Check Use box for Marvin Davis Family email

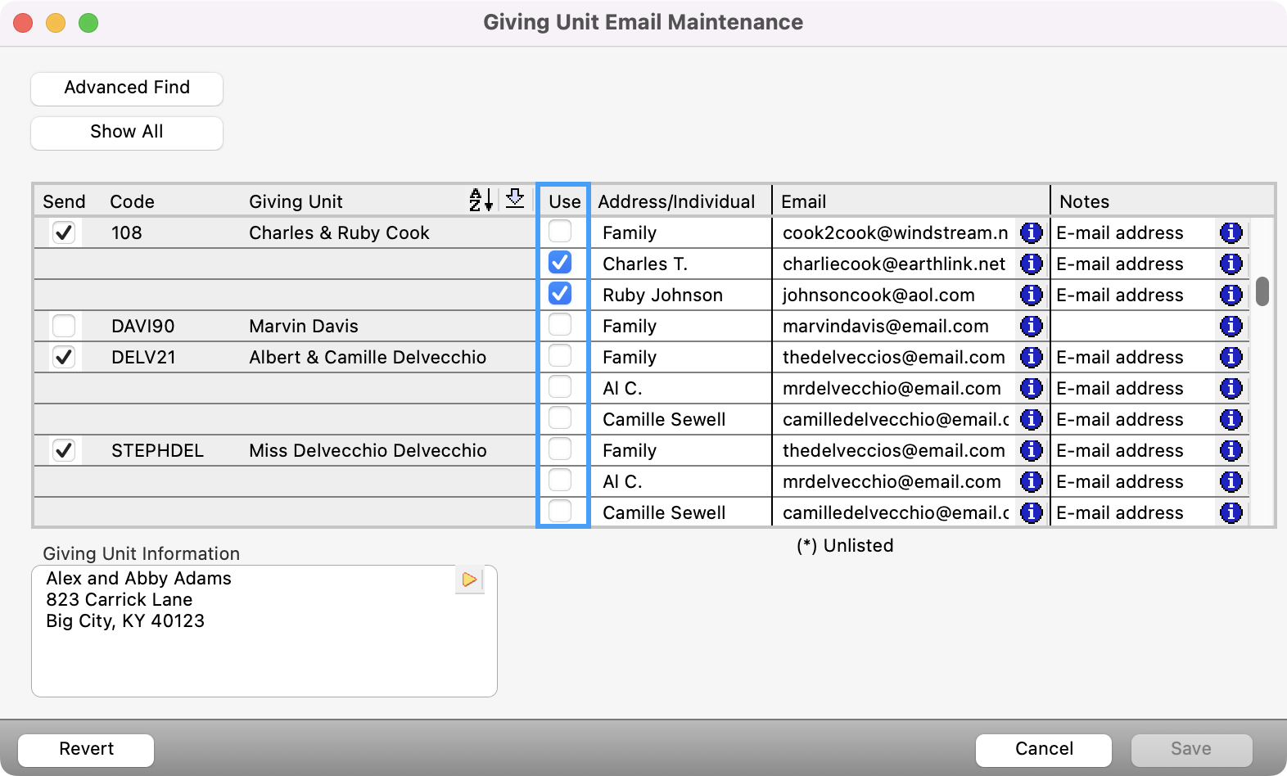pos(560,325)
